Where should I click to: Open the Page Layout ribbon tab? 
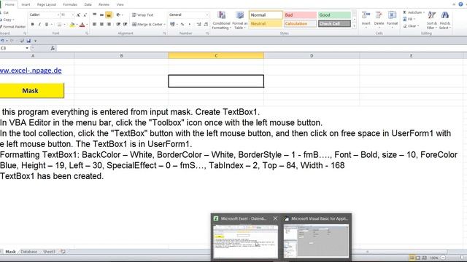[47, 4]
